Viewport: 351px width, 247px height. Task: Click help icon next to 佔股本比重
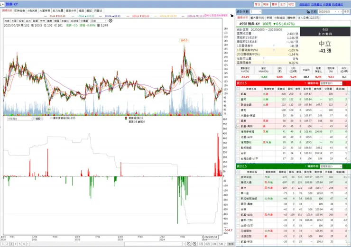[x=264, y=59]
